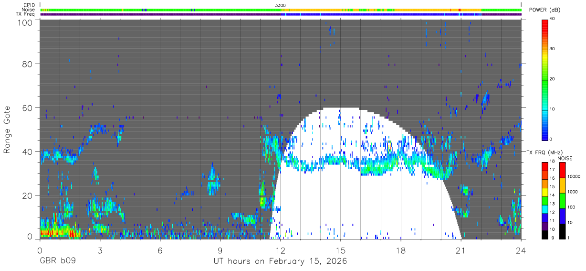586x271 pixels.
Task: Click the 40 range gate axis label
Action: click(x=27, y=152)
